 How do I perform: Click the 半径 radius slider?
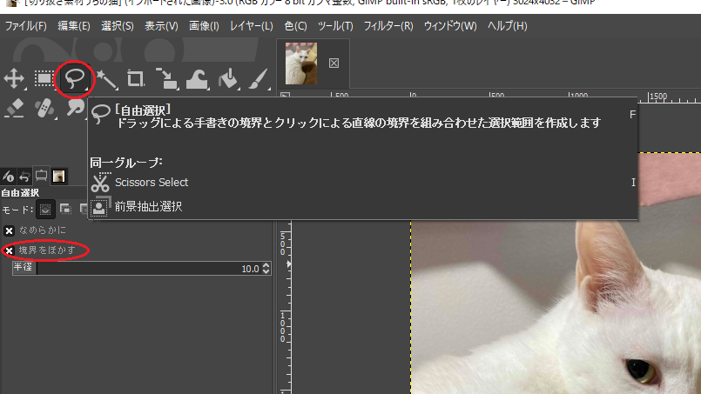131,269
